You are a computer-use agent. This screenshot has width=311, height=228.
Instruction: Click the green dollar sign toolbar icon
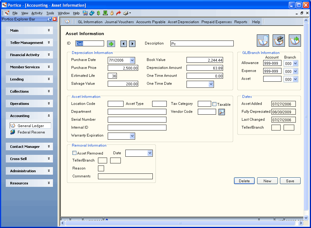point(98,13)
